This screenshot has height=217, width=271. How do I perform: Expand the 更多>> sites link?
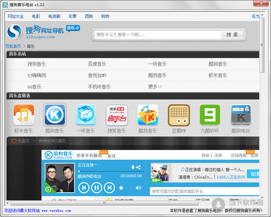click(155, 87)
